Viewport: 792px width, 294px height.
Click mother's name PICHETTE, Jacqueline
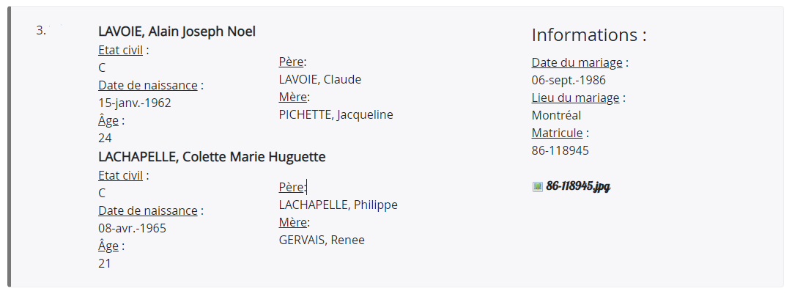tap(336, 114)
